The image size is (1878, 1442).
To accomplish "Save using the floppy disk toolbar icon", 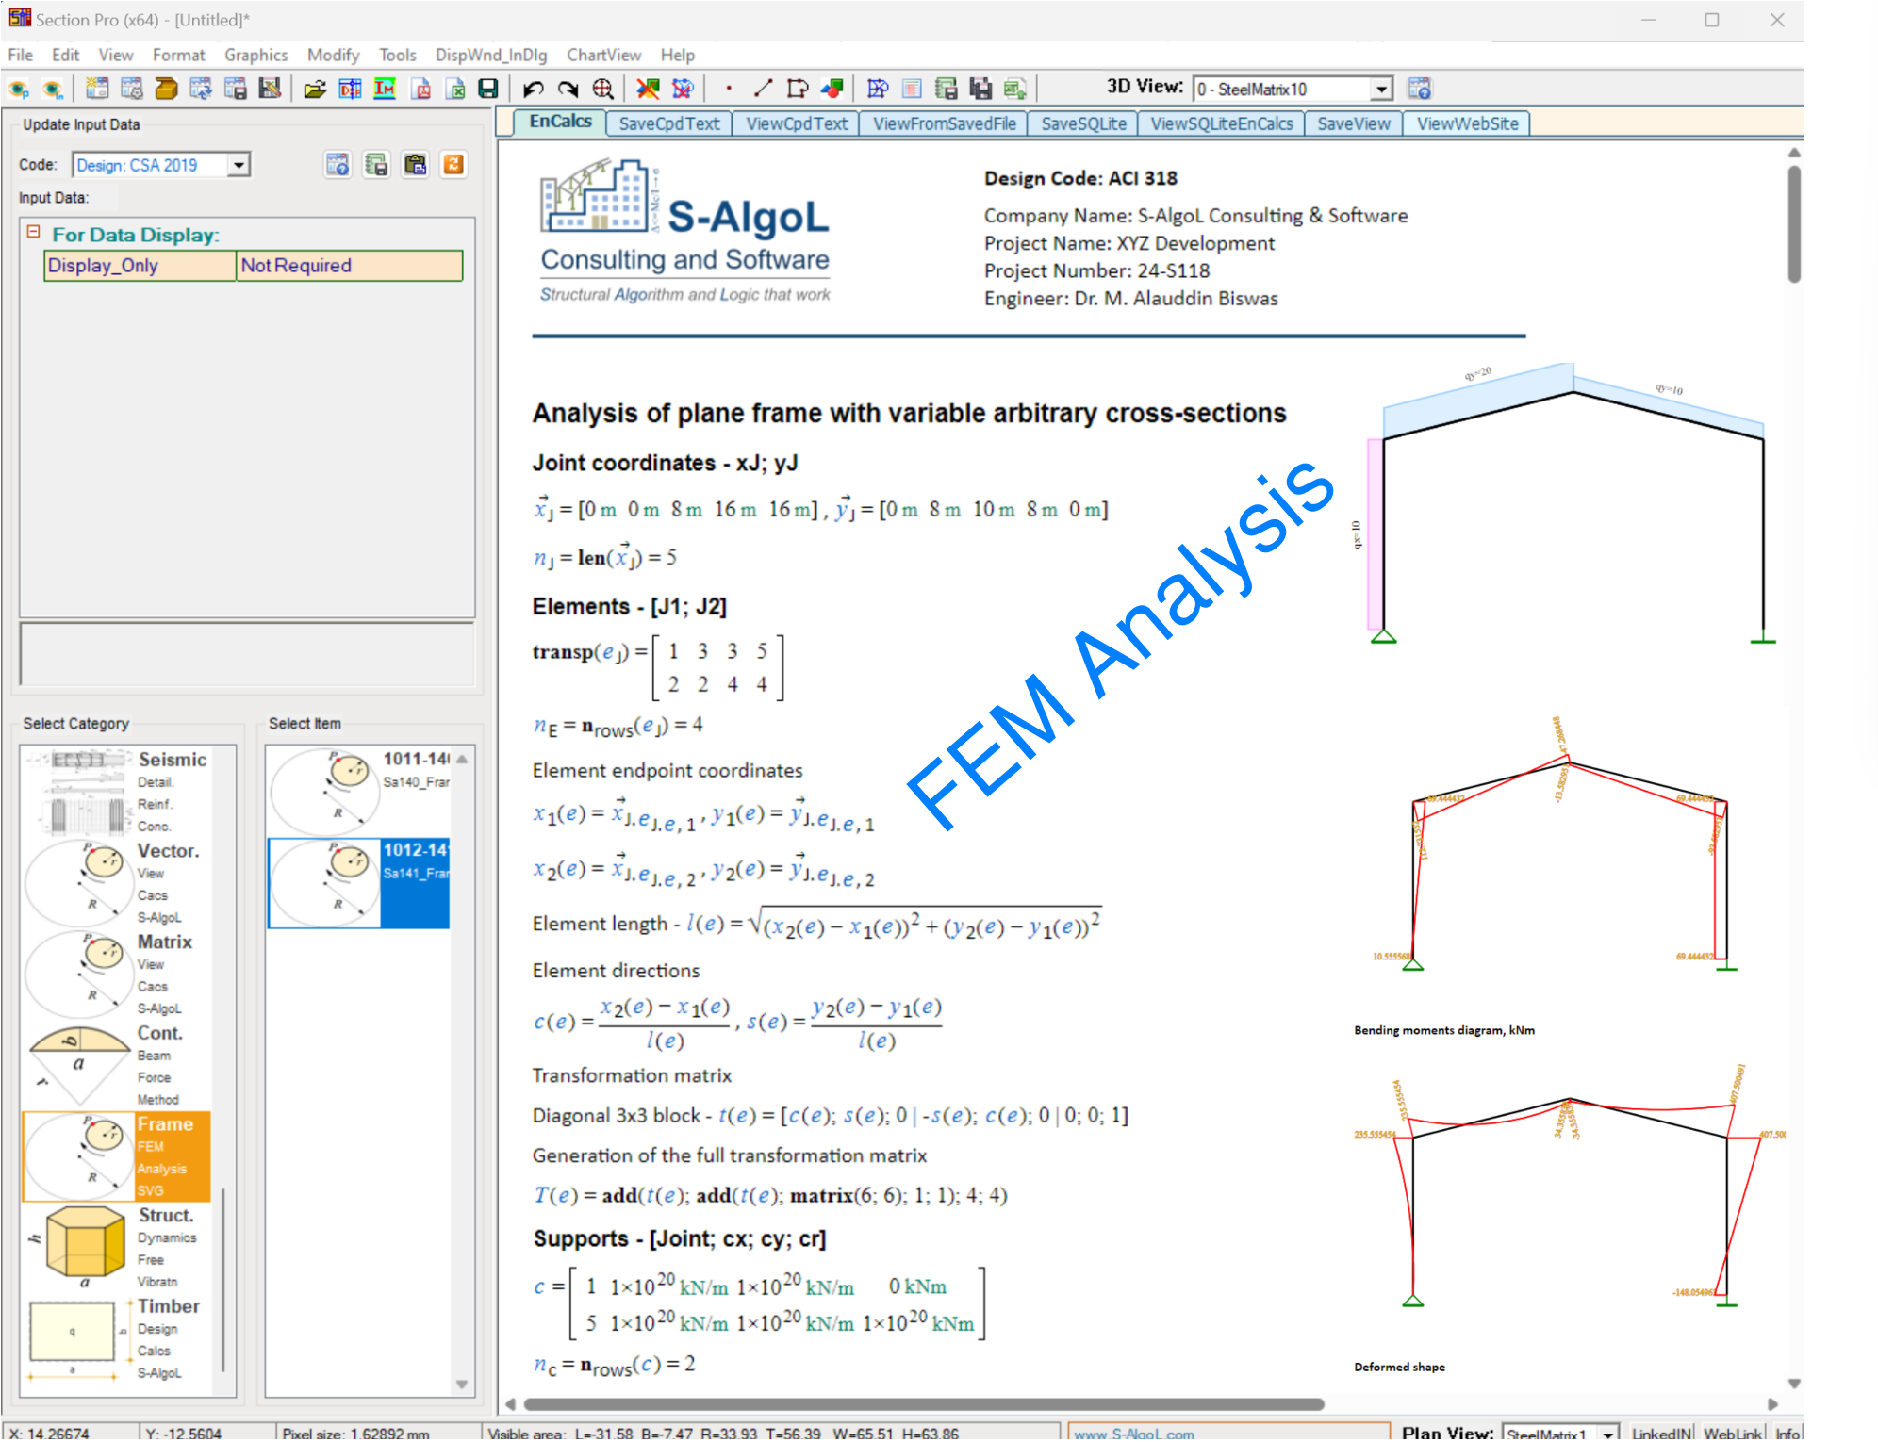I will [x=488, y=89].
